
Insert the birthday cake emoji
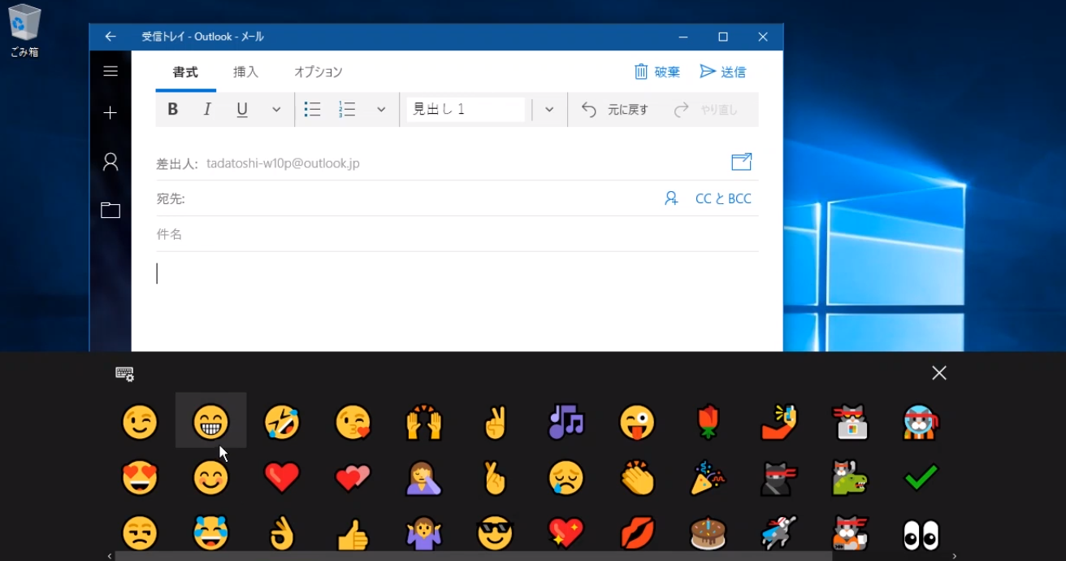pyautogui.click(x=708, y=533)
